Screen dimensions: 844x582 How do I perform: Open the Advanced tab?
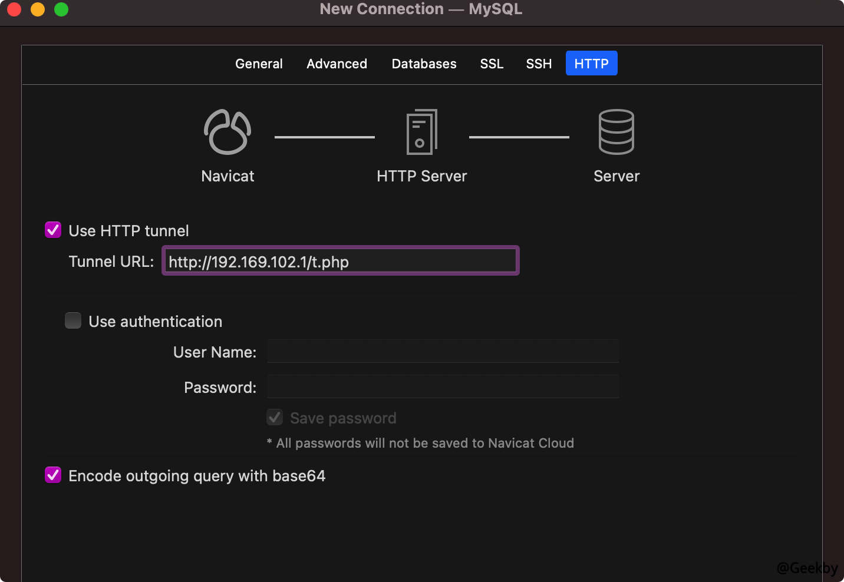click(x=337, y=64)
